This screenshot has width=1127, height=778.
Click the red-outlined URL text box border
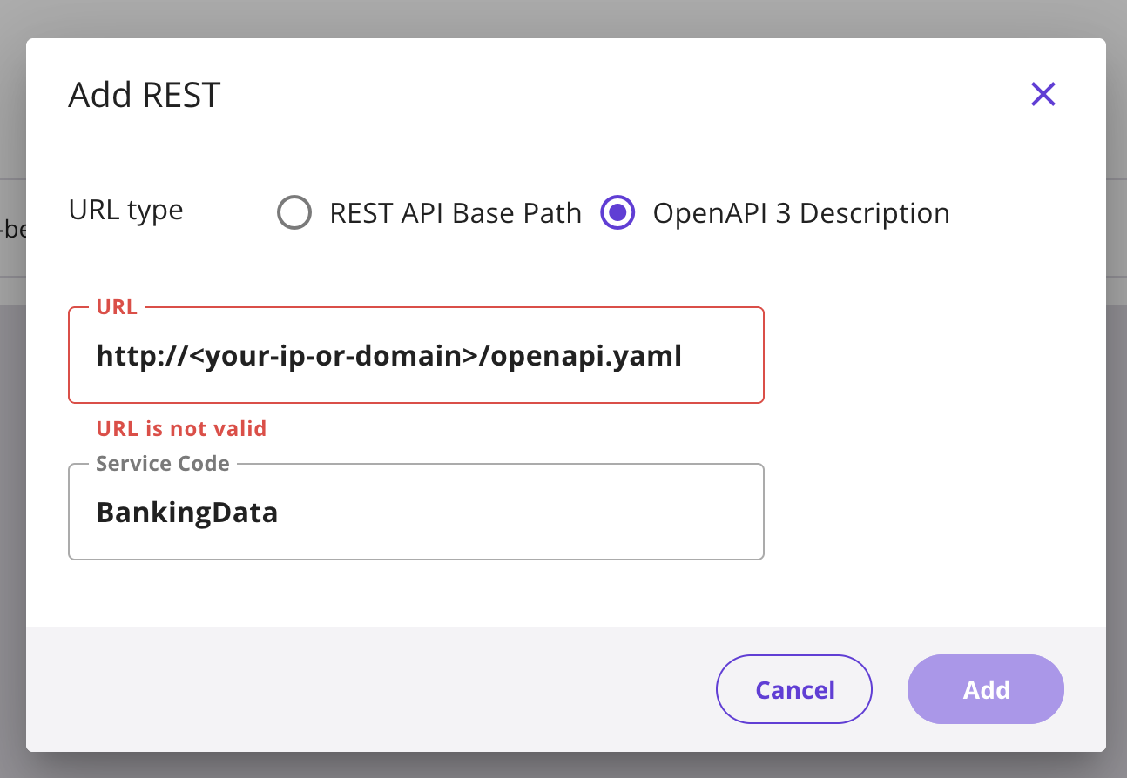point(415,400)
